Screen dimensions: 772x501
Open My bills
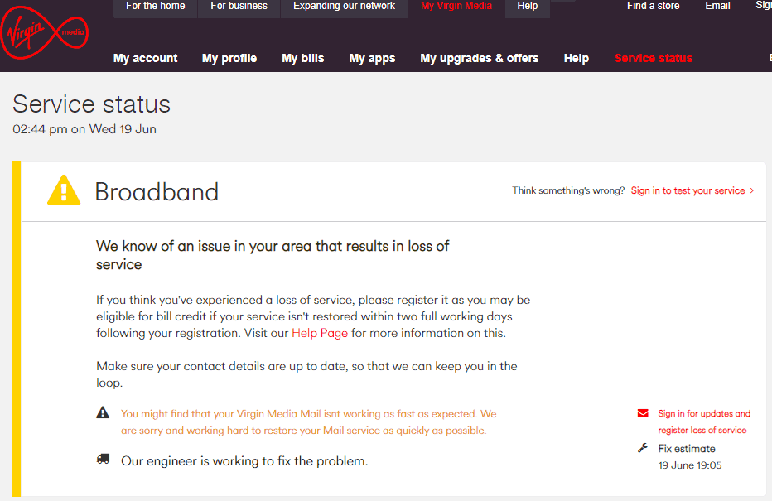(x=303, y=58)
